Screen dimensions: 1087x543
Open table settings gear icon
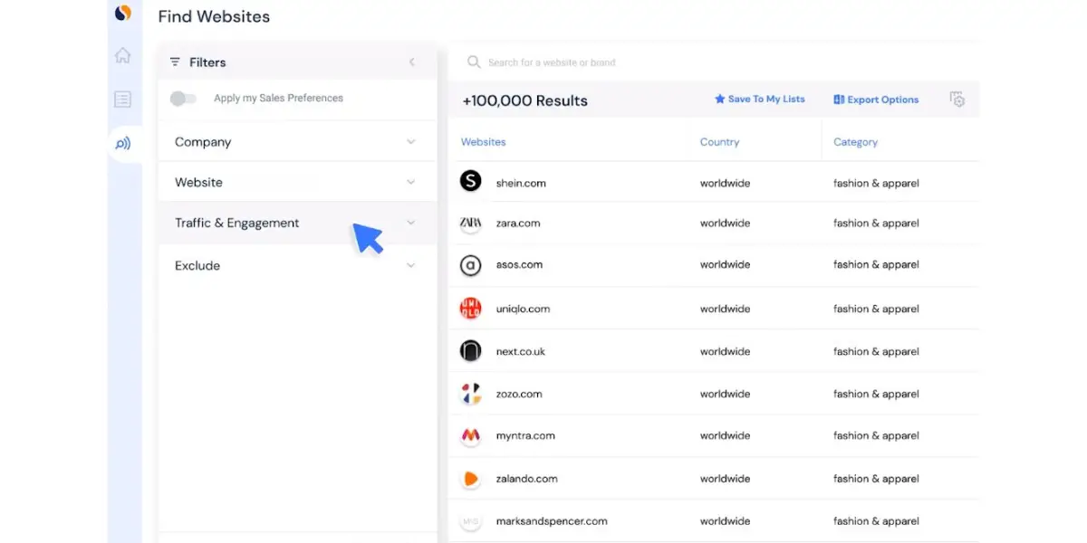957,100
